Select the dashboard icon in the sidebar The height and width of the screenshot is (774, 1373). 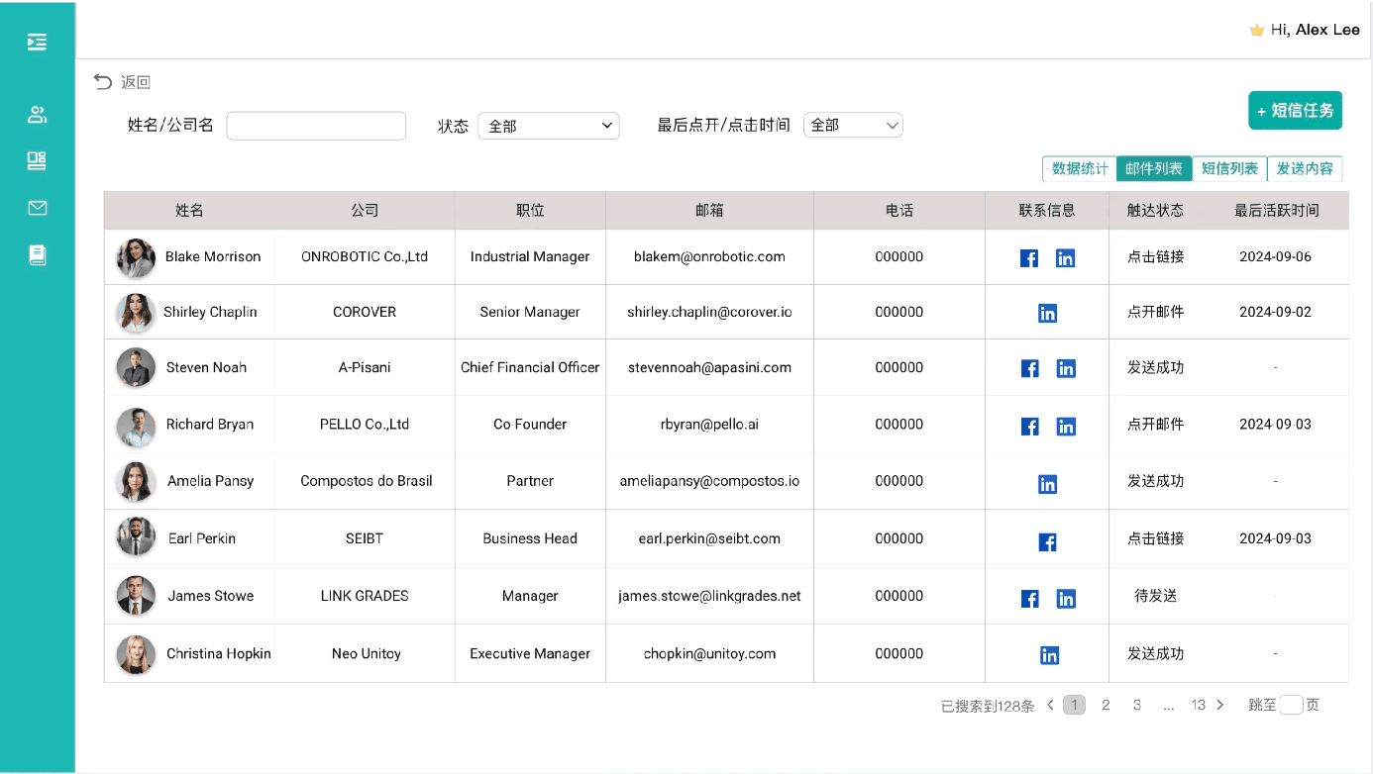37,160
